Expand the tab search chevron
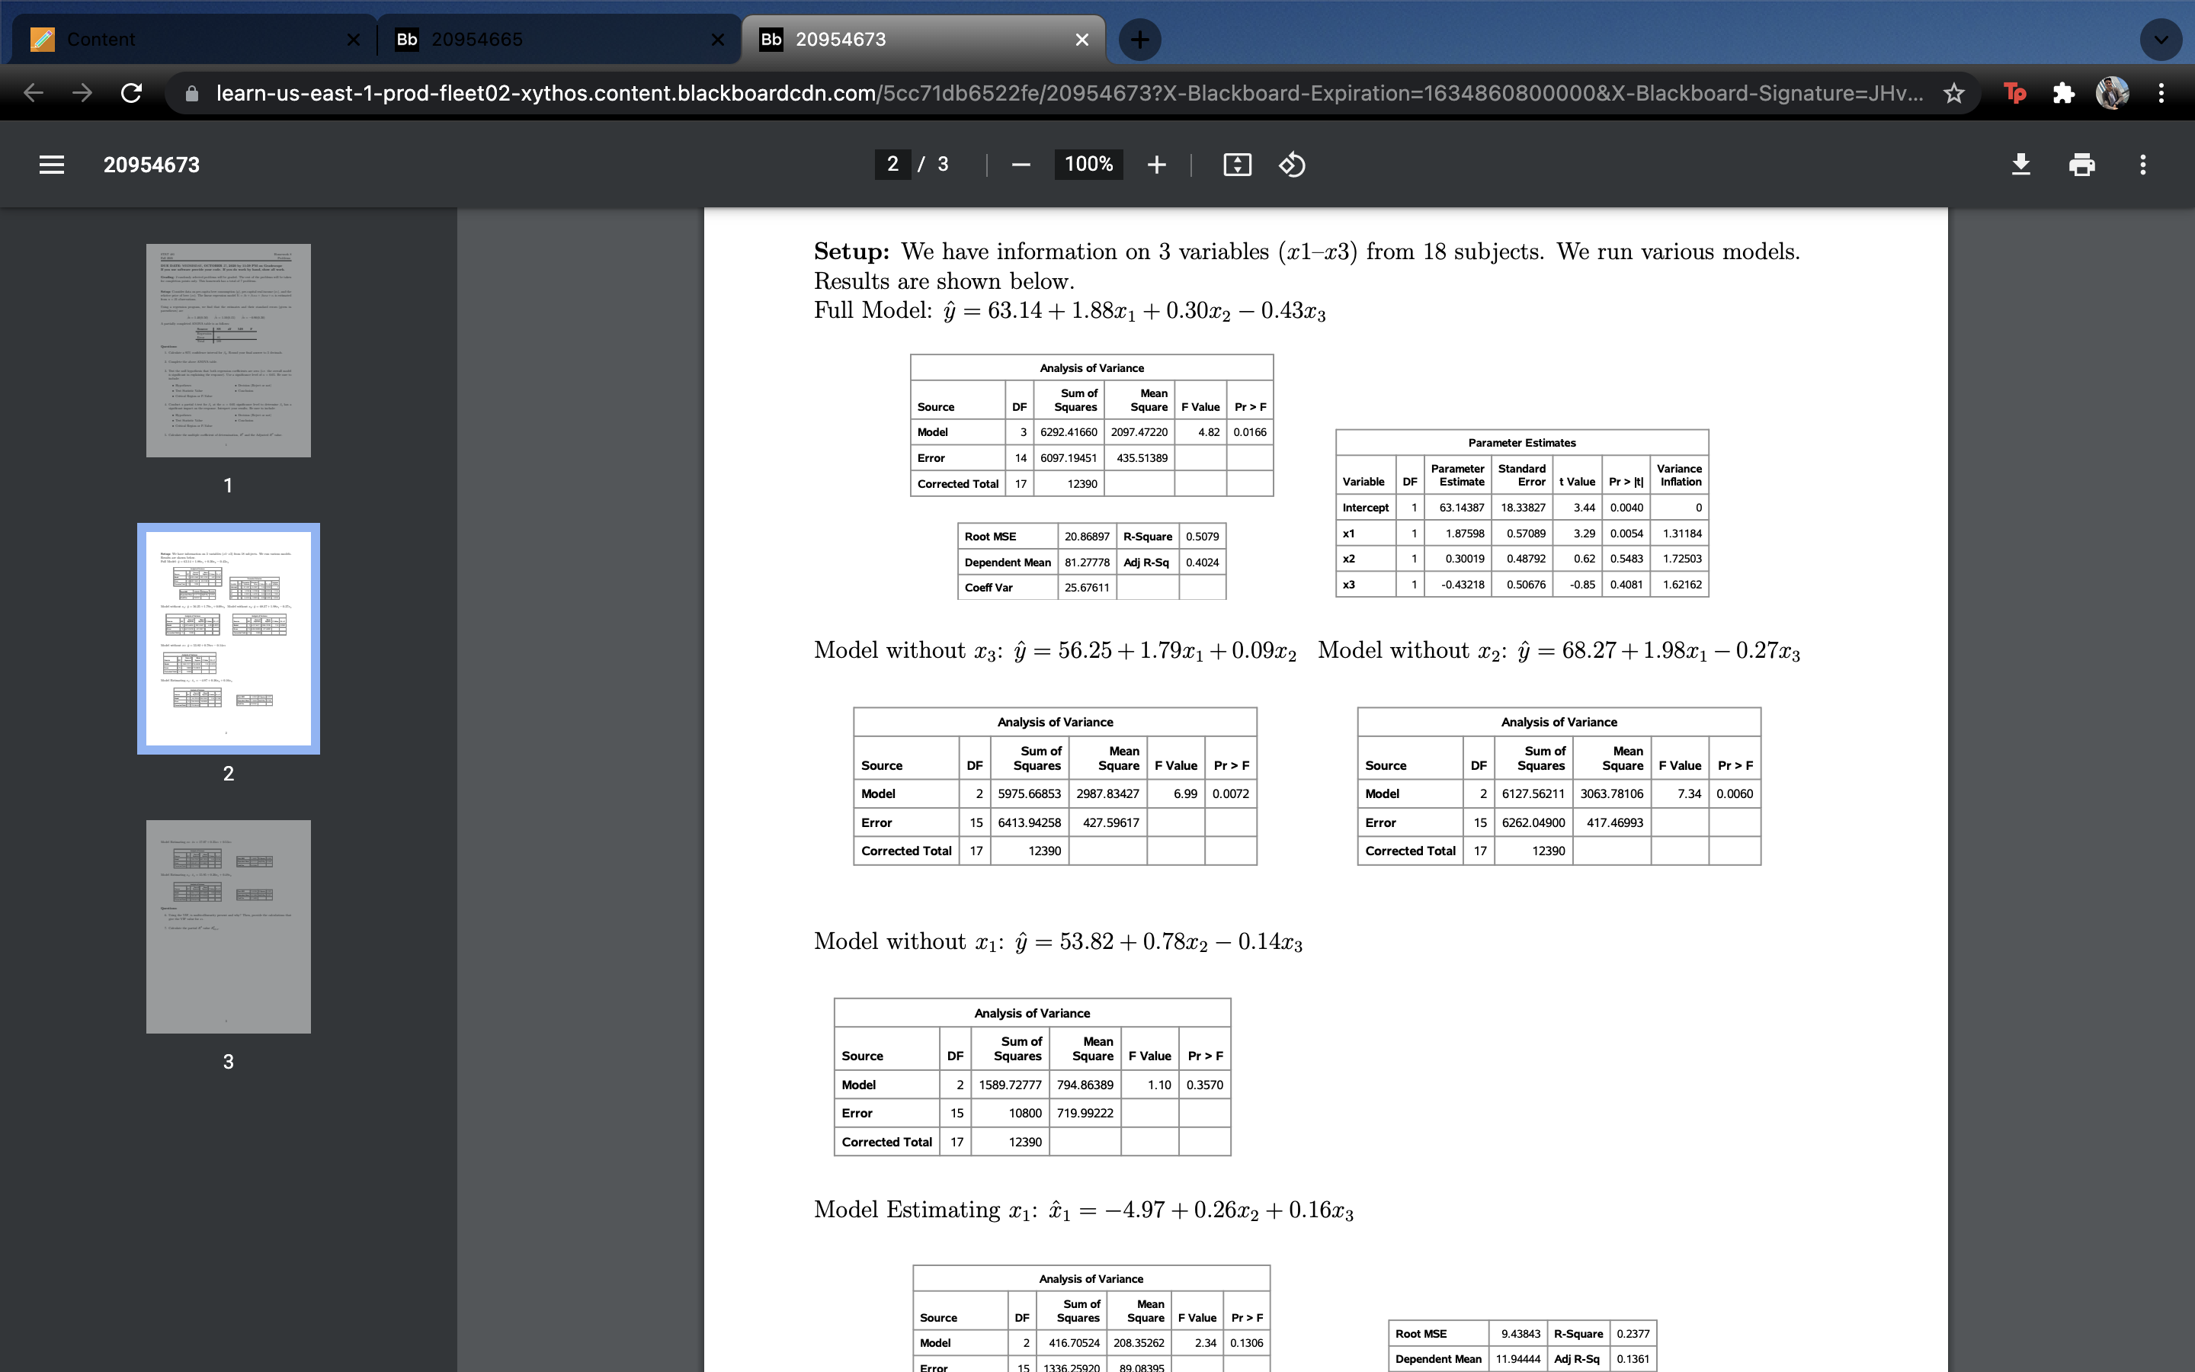This screenshot has width=2195, height=1372. point(2161,39)
